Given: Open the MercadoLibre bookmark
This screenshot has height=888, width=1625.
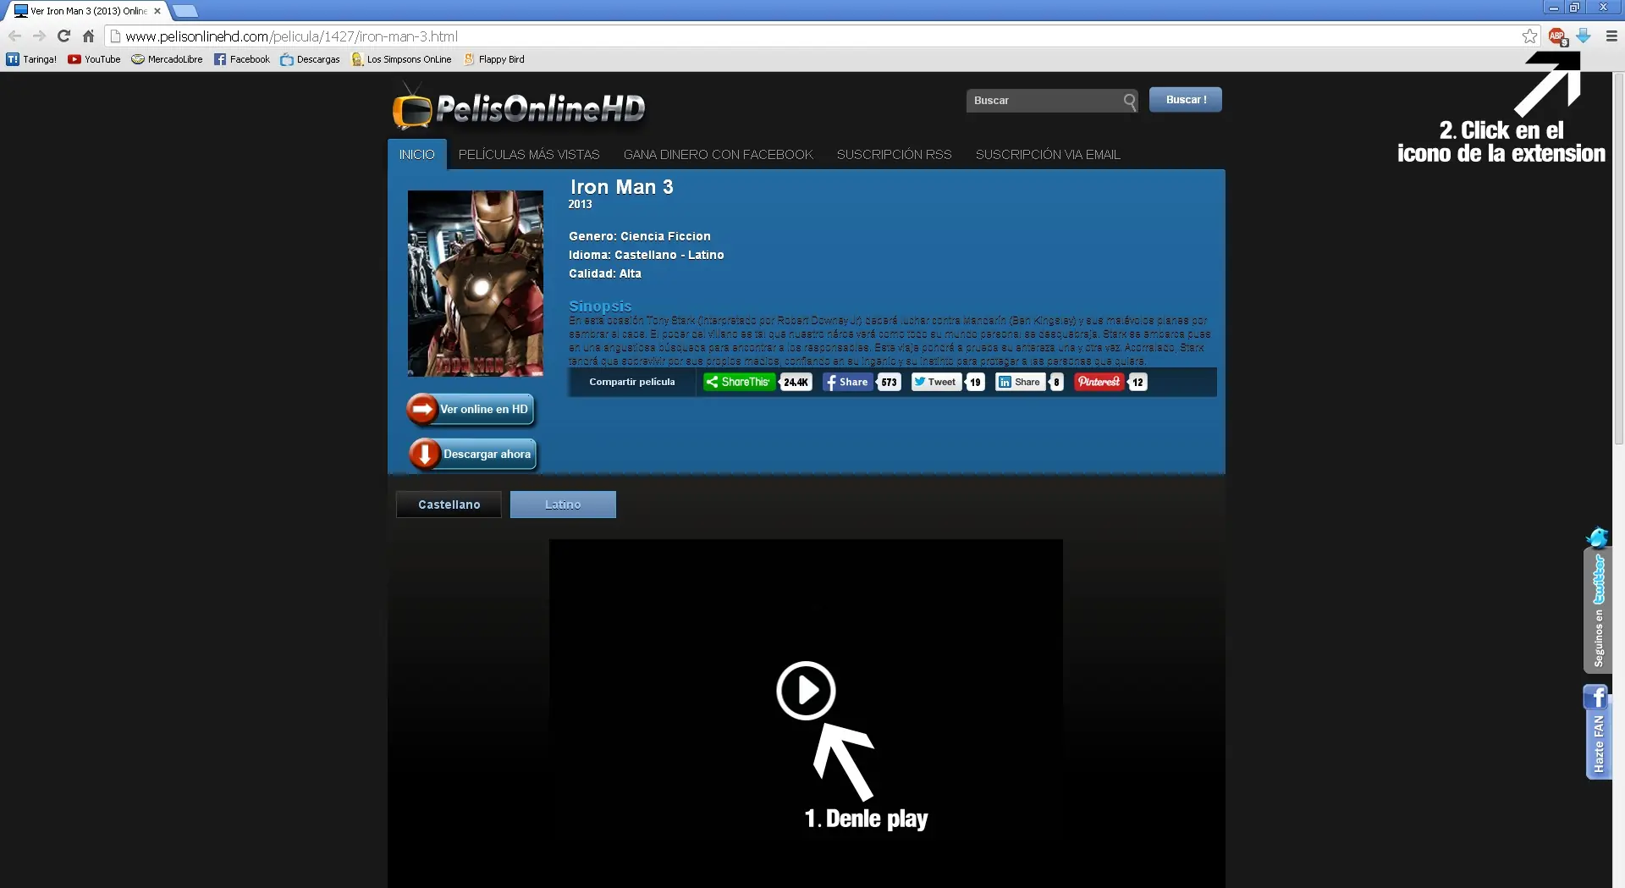Looking at the screenshot, I should [x=167, y=59].
